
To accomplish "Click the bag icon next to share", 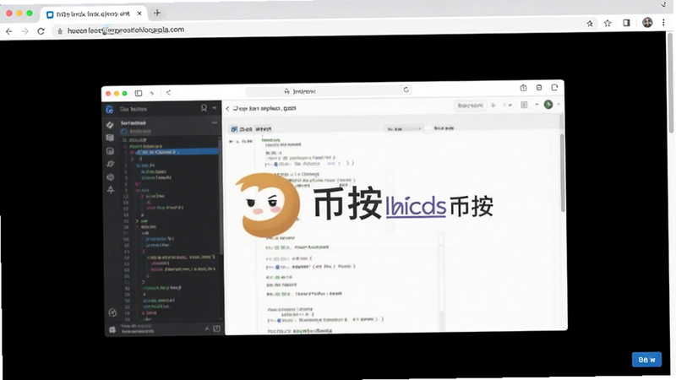I will [539, 88].
